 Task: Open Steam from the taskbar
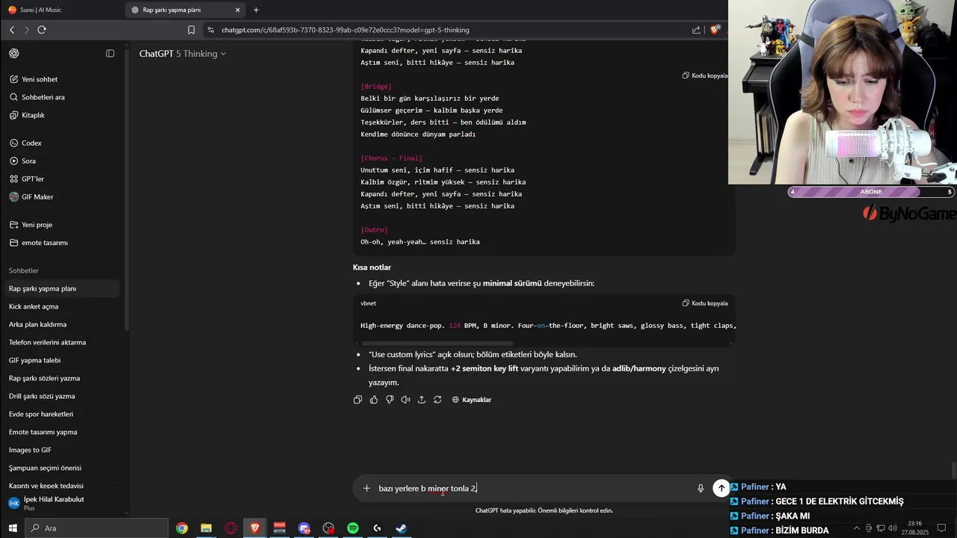click(401, 528)
